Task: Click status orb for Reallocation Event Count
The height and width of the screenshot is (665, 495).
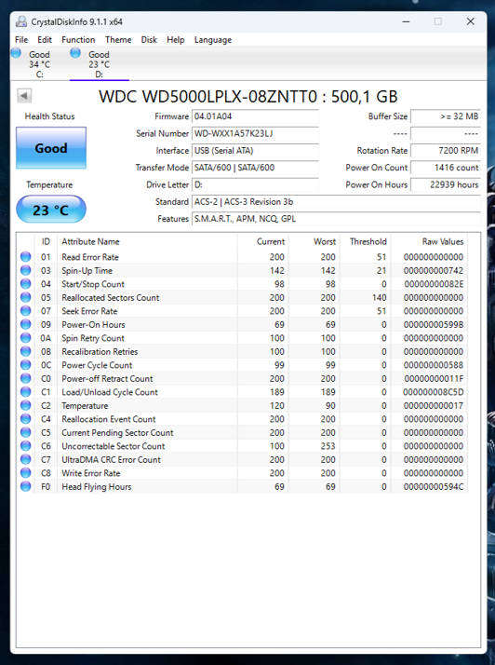Action: coord(25,419)
